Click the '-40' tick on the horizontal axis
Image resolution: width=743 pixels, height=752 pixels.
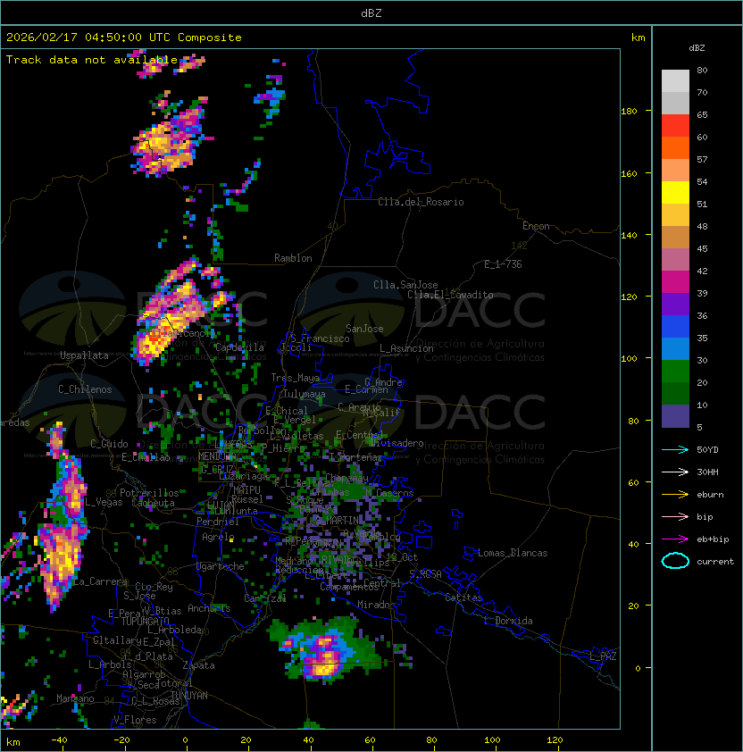coord(60,740)
